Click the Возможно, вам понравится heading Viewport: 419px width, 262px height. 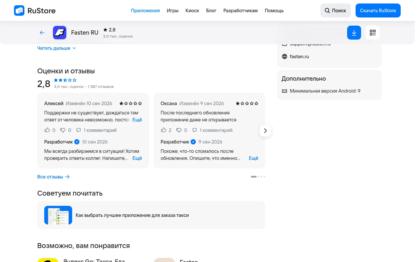coord(84,246)
